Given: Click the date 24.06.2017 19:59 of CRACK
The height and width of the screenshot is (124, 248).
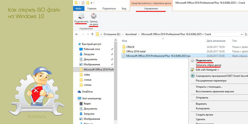Looking at the screenshot, I should tap(215, 47).
